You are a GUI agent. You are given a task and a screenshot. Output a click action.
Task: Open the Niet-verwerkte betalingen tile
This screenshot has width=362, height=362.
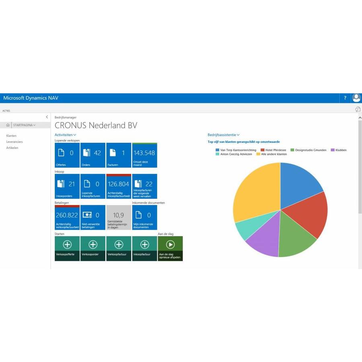click(93, 218)
